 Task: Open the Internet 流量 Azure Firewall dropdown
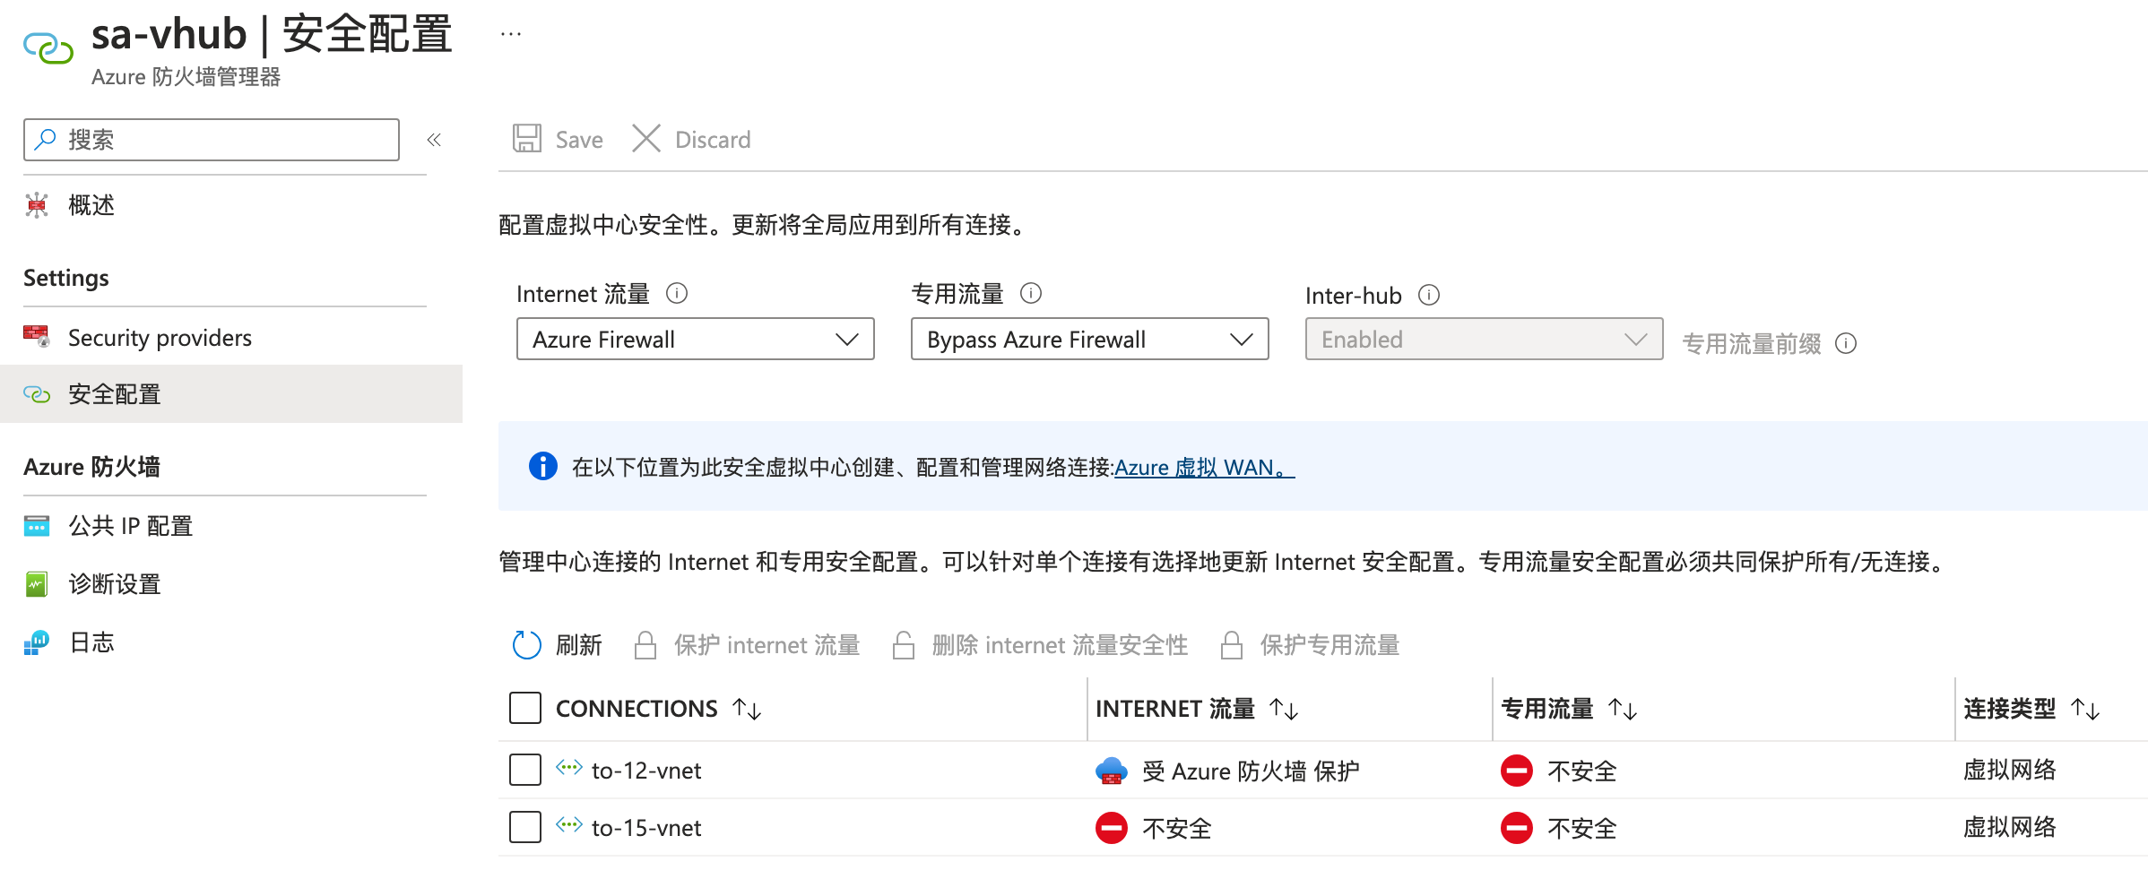tap(696, 339)
